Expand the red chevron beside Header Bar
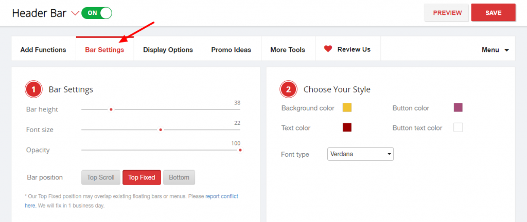 (x=75, y=13)
